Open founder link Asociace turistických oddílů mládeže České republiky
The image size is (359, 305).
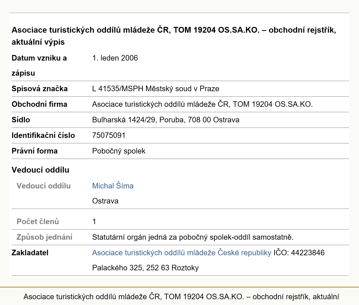pos(182,252)
